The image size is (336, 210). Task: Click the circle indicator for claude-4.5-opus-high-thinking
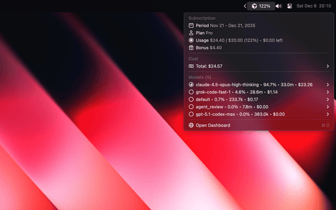(x=191, y=84)
